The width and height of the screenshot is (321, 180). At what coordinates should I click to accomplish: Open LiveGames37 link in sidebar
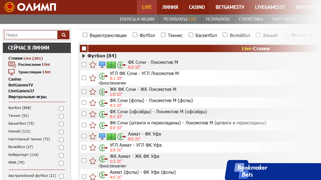[x=21, y=91]
